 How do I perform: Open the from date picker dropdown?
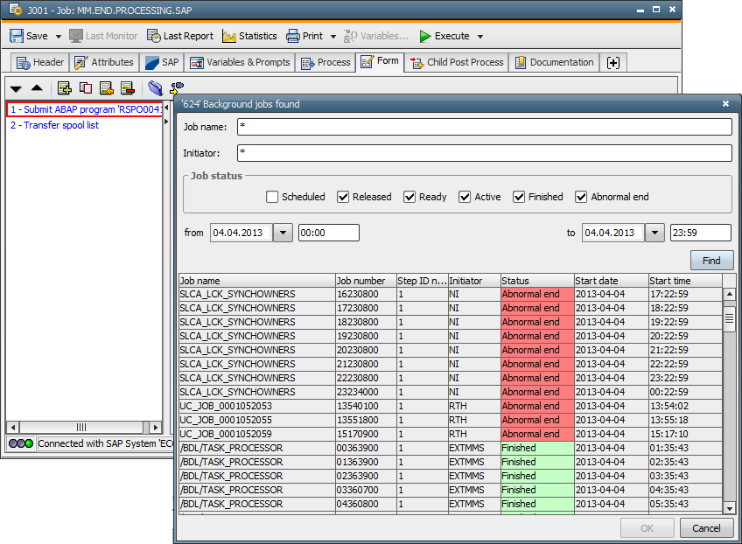283,233
